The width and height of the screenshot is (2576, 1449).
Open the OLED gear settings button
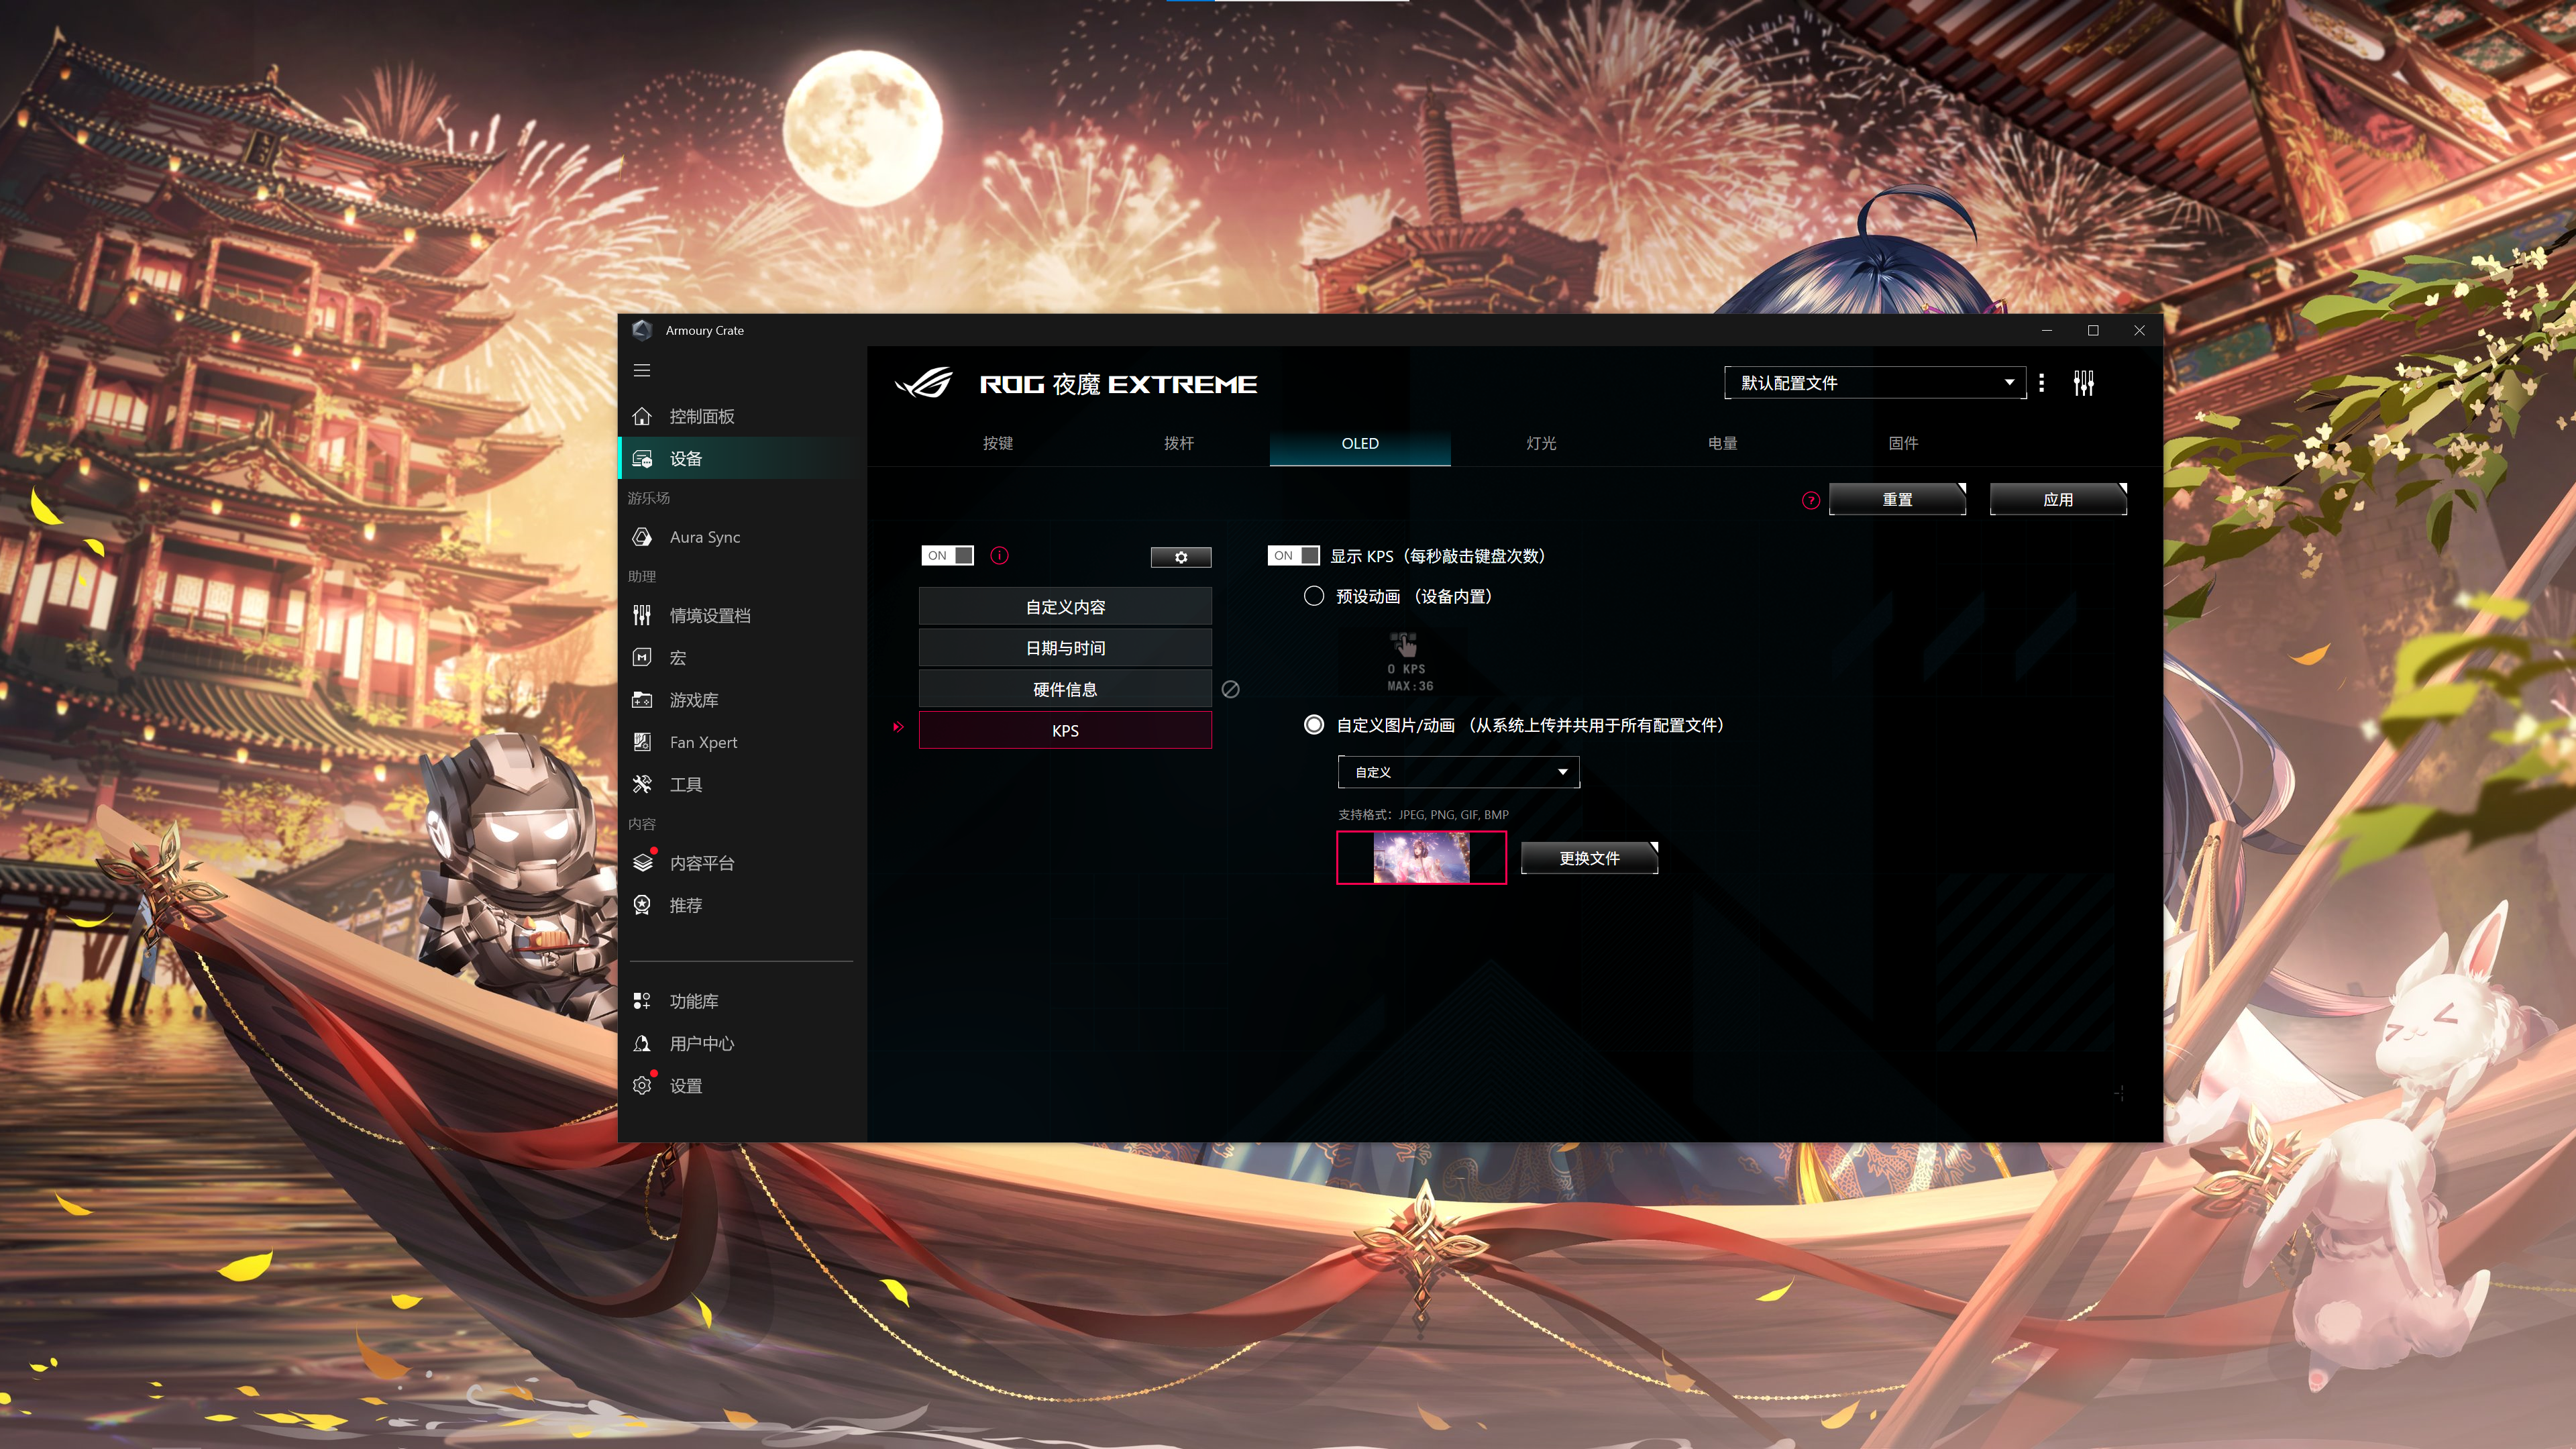pos(1181,557)
